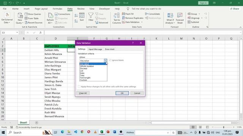Add a new sheet with plus button

pos(36,123)
